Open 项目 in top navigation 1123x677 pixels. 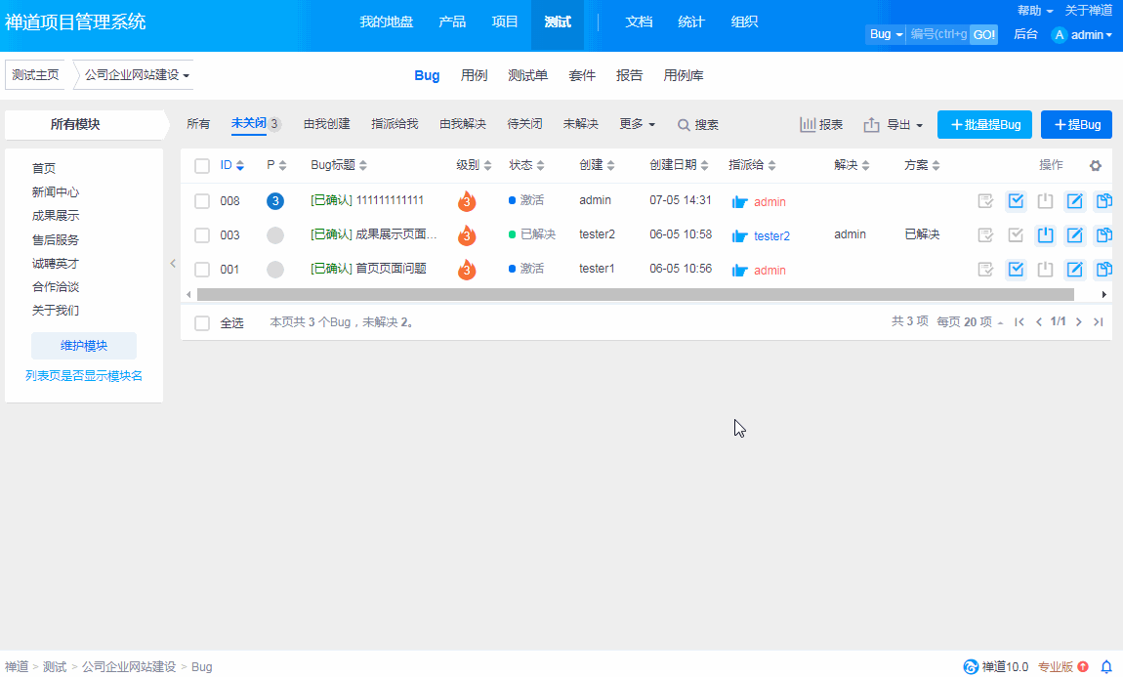pos(505,21)
